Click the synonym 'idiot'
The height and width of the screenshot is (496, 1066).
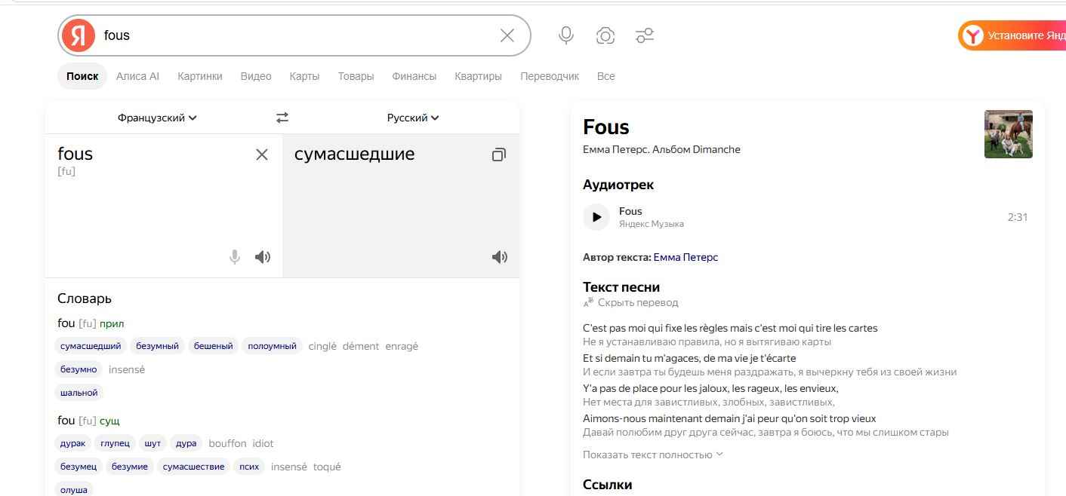263,443
